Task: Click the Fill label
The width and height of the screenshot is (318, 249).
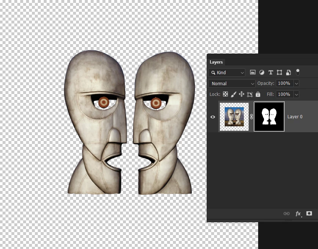Action: tap(270, 94)
